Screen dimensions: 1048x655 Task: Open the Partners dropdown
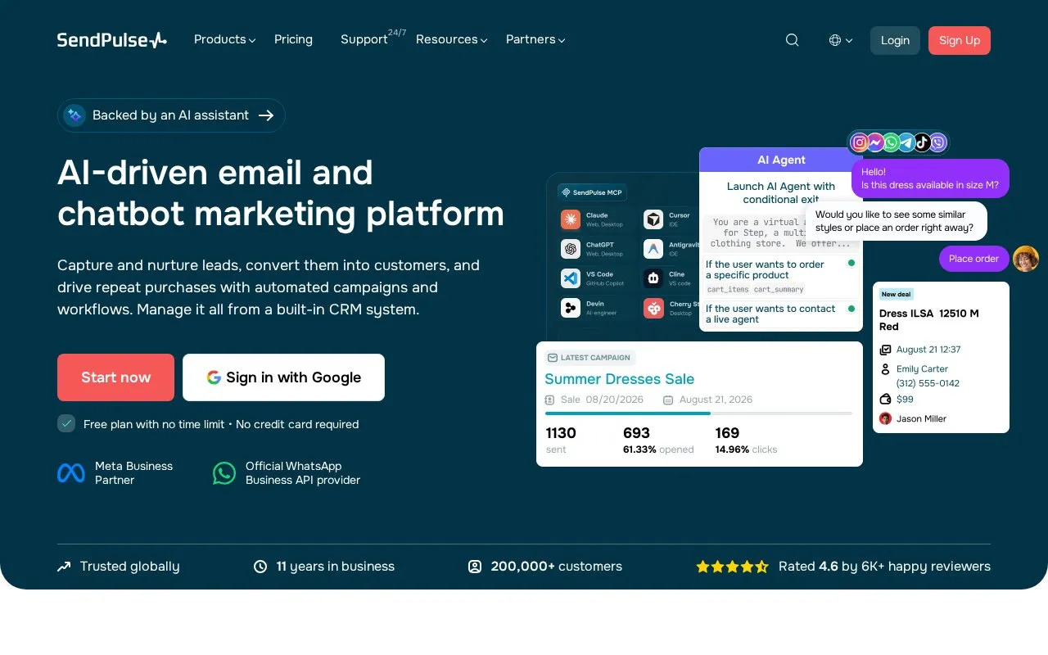(x=535, y=39)
